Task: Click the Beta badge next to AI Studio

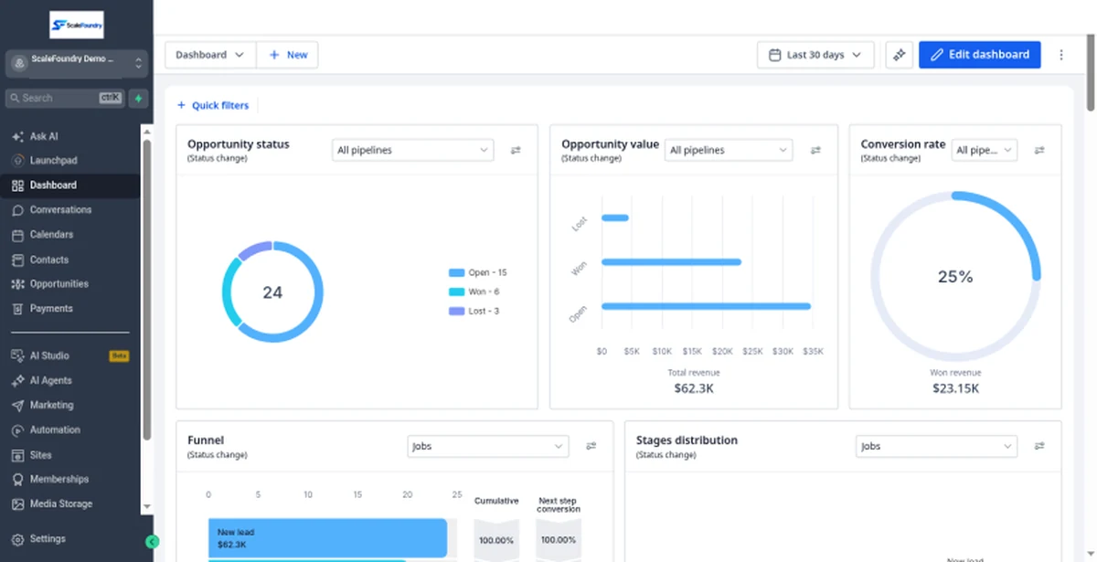Action: pyautogui.click(x=119, y=355)
